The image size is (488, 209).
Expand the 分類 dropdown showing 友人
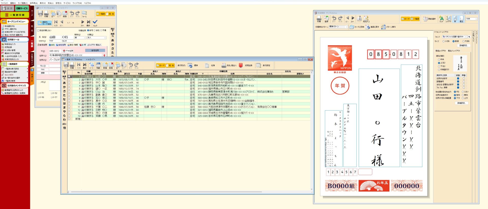pyautogui.click(x=97, y=38)
